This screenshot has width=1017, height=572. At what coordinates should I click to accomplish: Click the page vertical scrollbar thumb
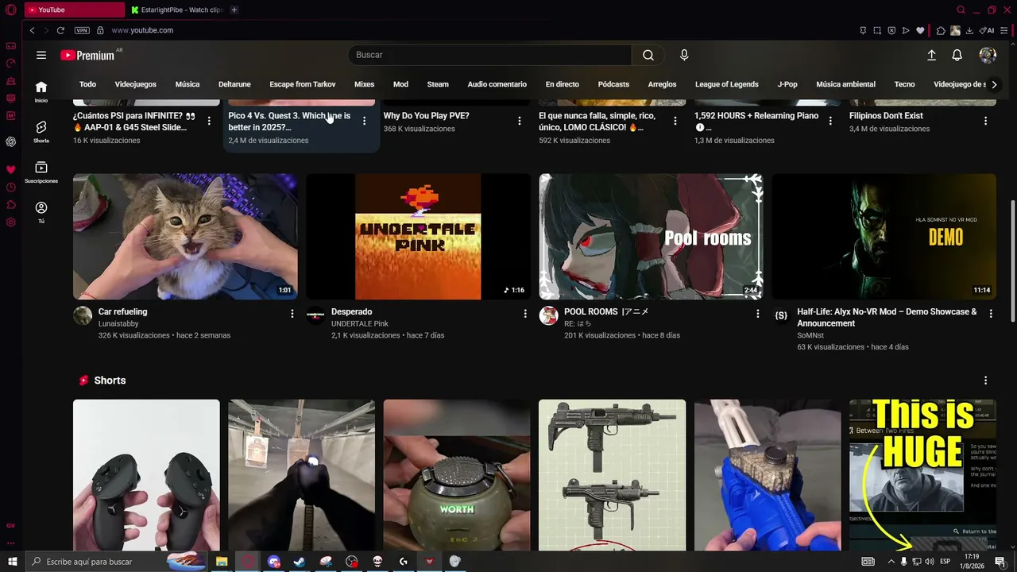[x=1012, y=261]
